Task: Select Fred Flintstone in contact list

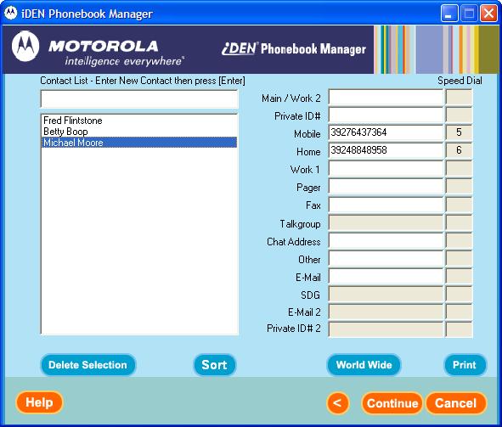Action: pos(139,121)
